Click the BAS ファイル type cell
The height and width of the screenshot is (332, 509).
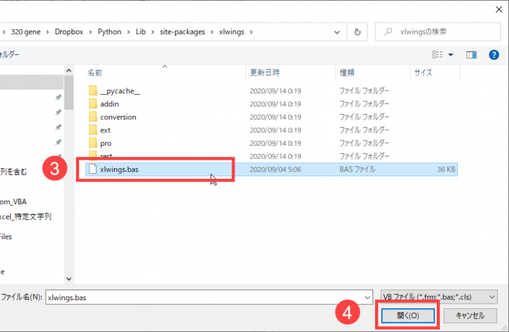coord(357,170)
